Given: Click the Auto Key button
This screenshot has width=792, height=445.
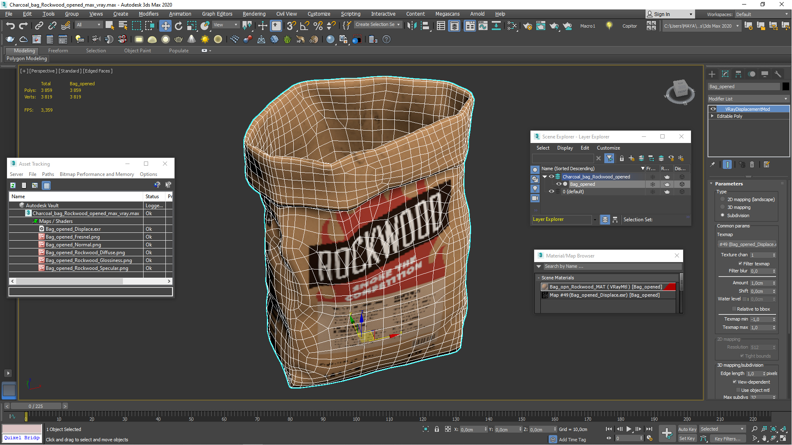Looking at the screenshot, I should click(687, 429).
